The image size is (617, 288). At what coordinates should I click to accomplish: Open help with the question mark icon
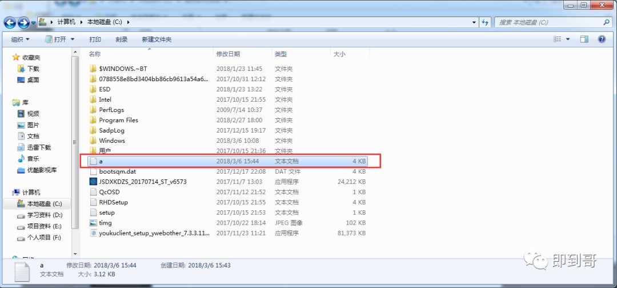click(x=602, y=39)
